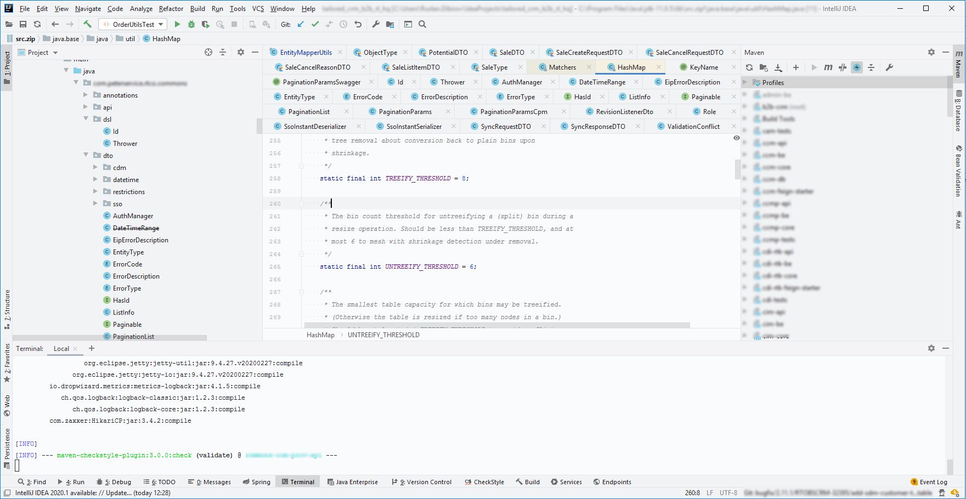Viewport: 966px width, 499px height.
Task: Open the VCS menu
Action: pyautogui.click(x=258, y=8)
